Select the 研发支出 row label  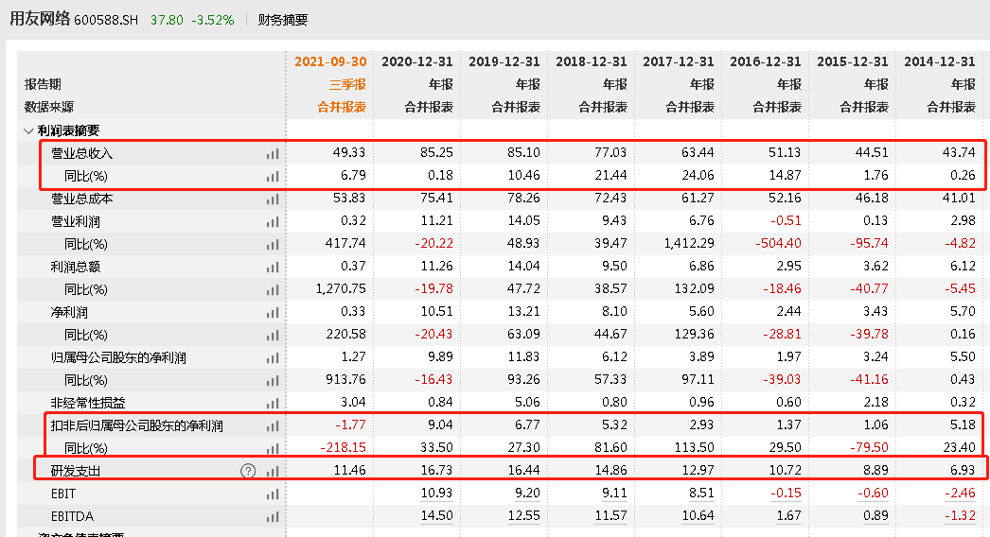(75, 472)
